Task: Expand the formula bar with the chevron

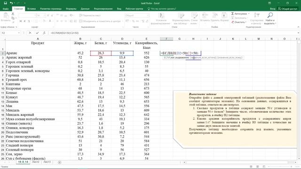Action: [298, 33]
